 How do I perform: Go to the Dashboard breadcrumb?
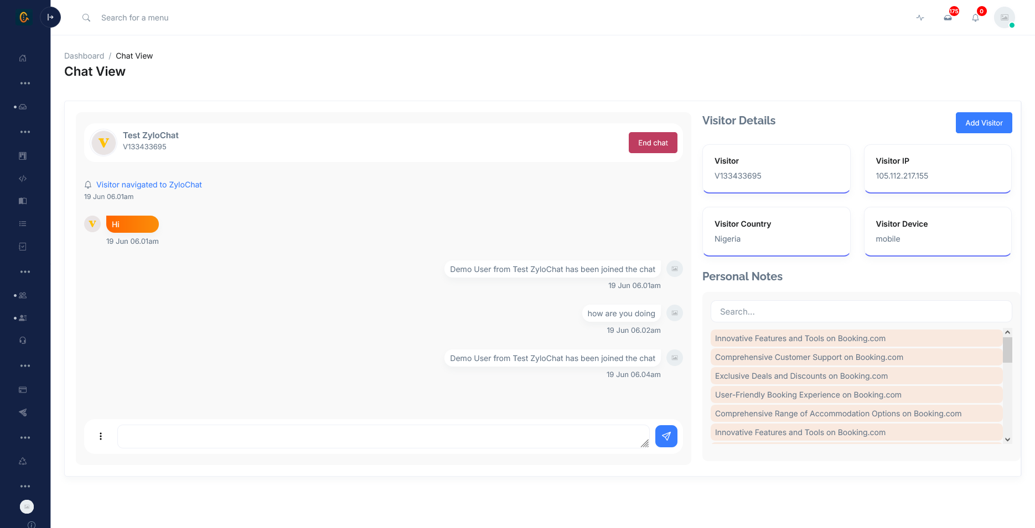(84, 56)
